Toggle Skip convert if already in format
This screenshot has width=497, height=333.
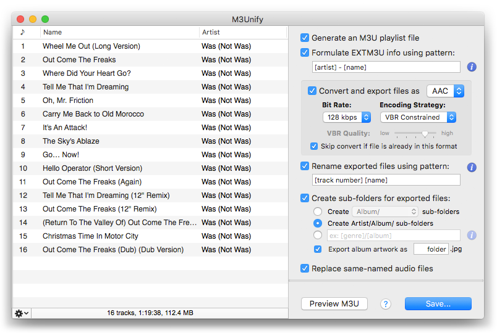click(x=314, y=146)
